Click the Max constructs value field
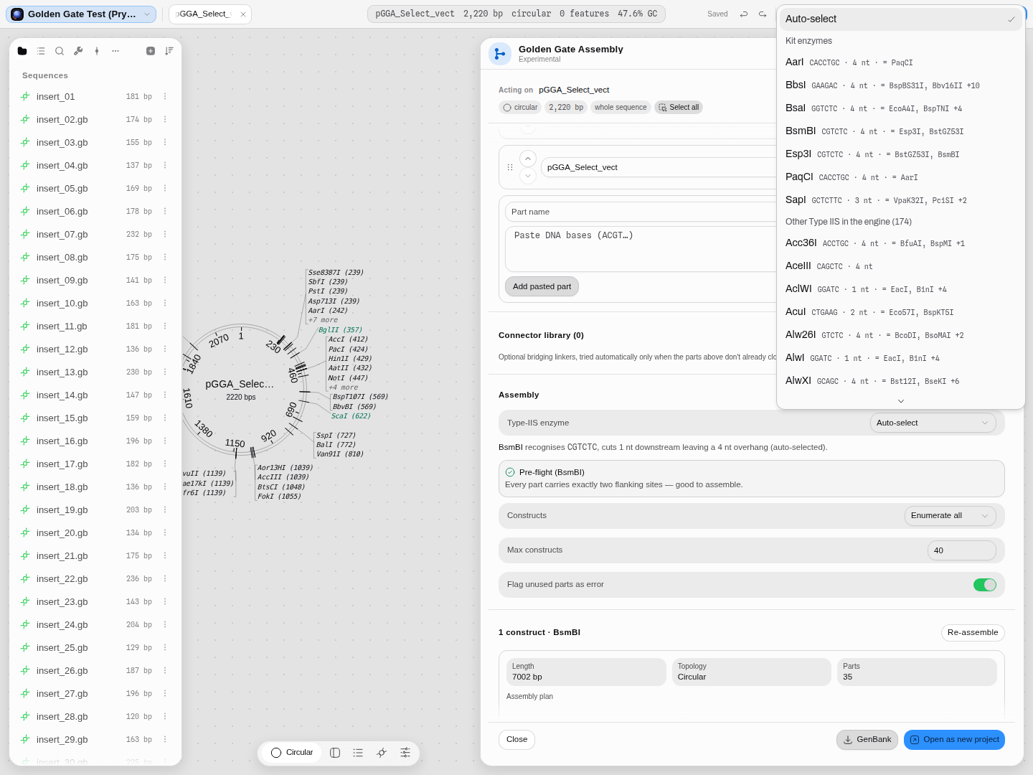 pos(961,550)
